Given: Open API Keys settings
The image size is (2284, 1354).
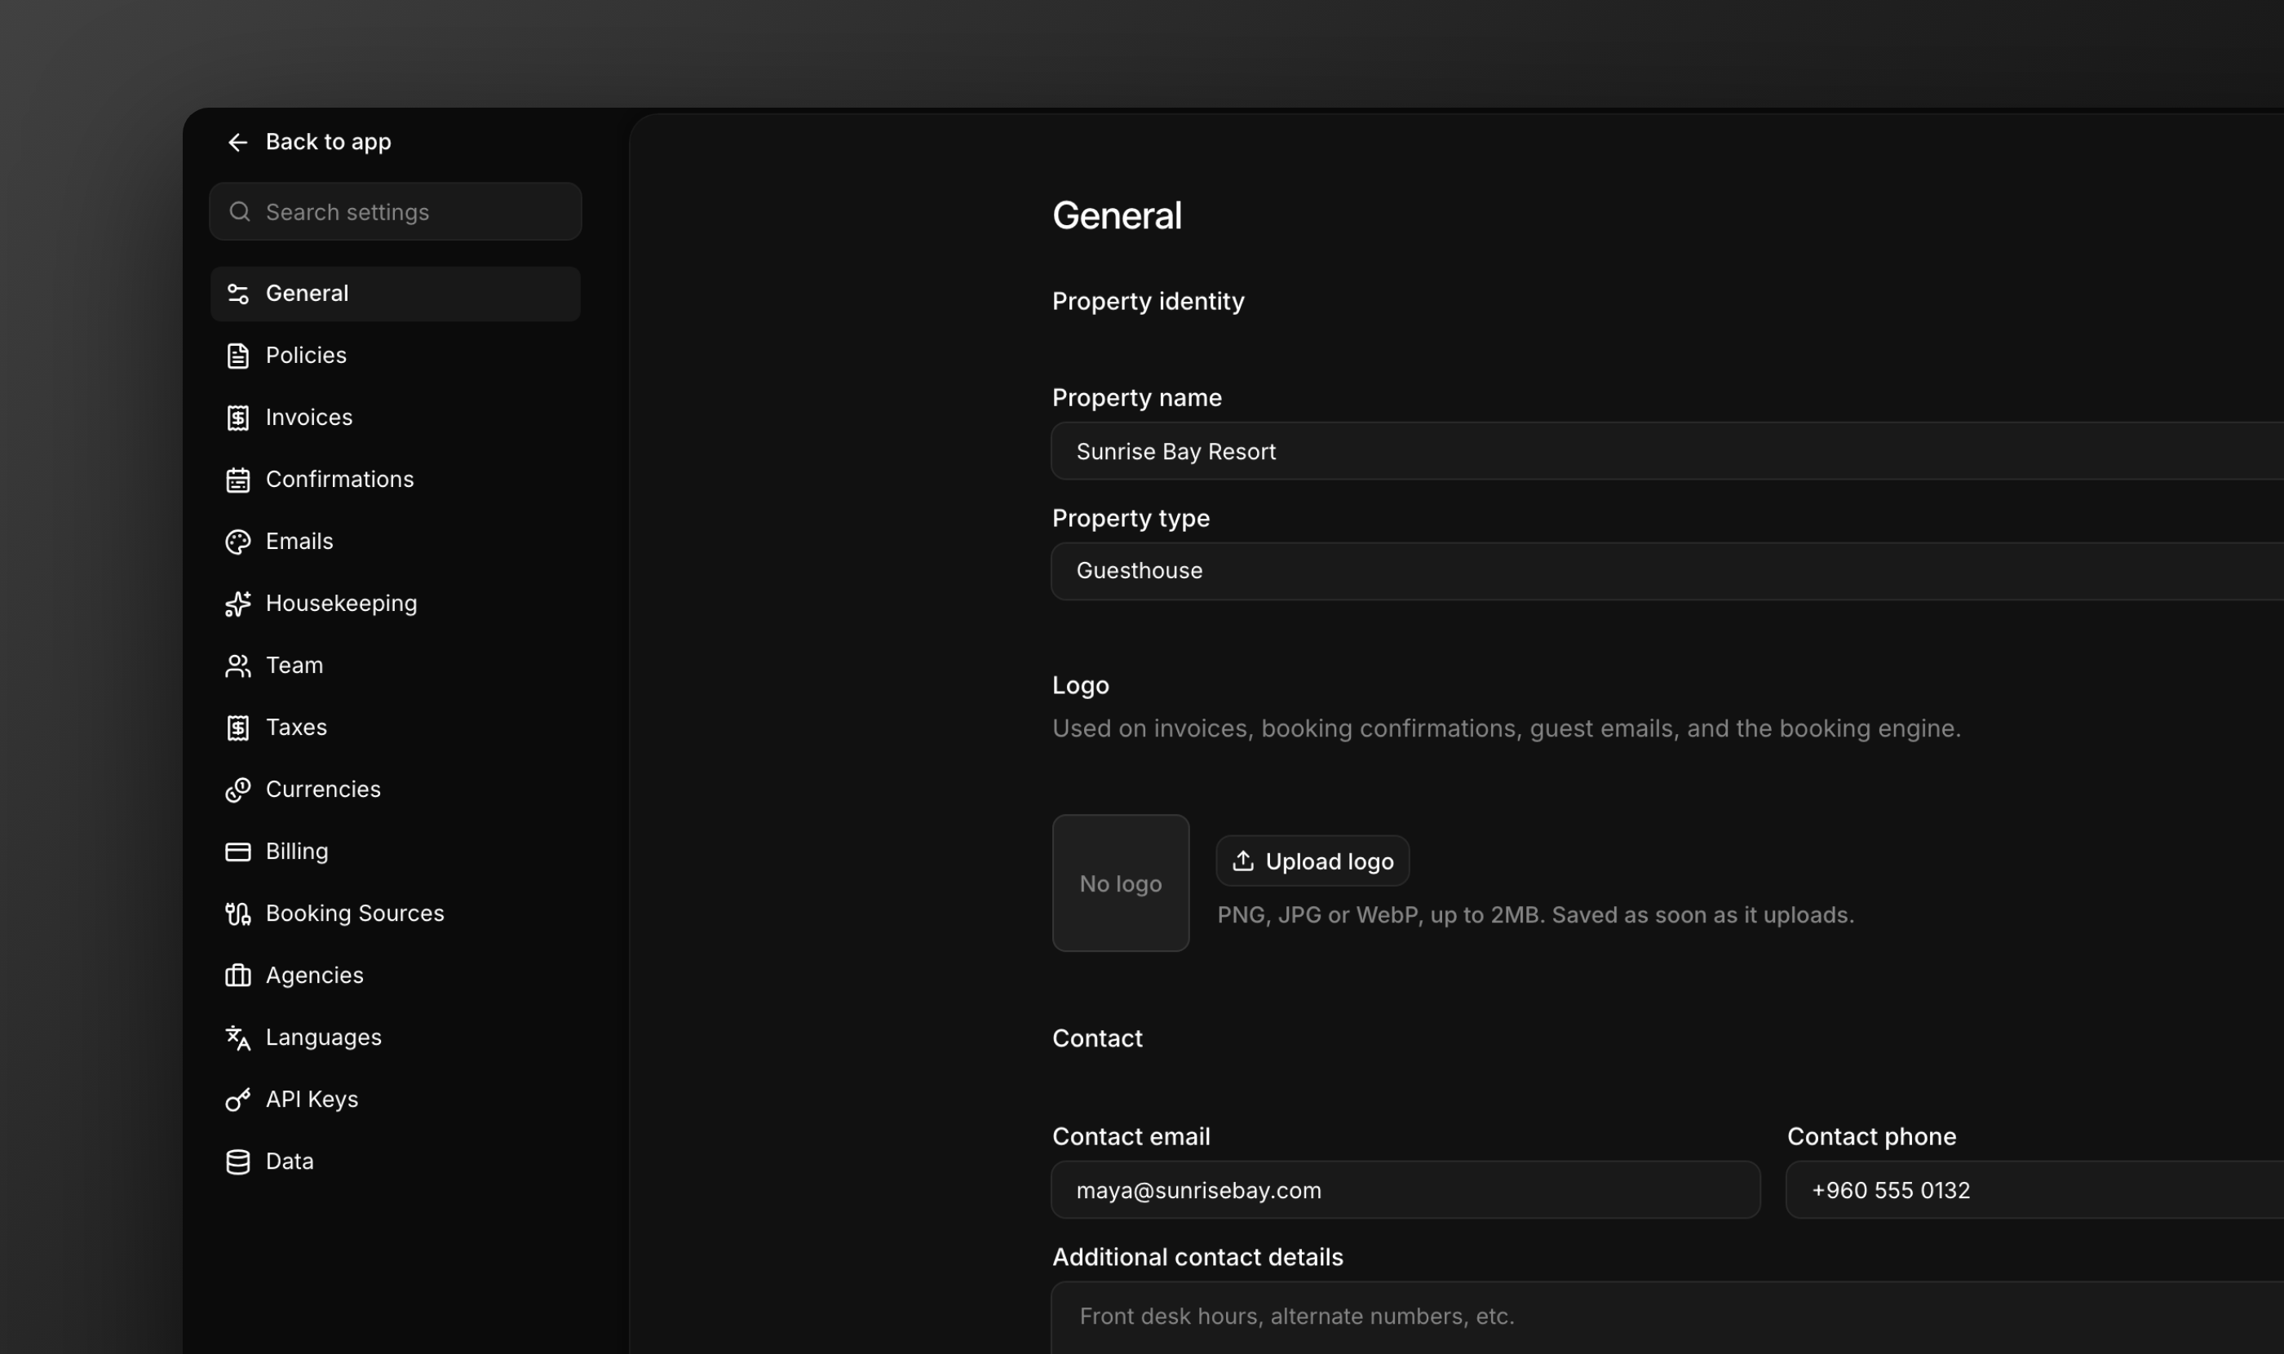Looking at the screenshot, I should 395,1100.
